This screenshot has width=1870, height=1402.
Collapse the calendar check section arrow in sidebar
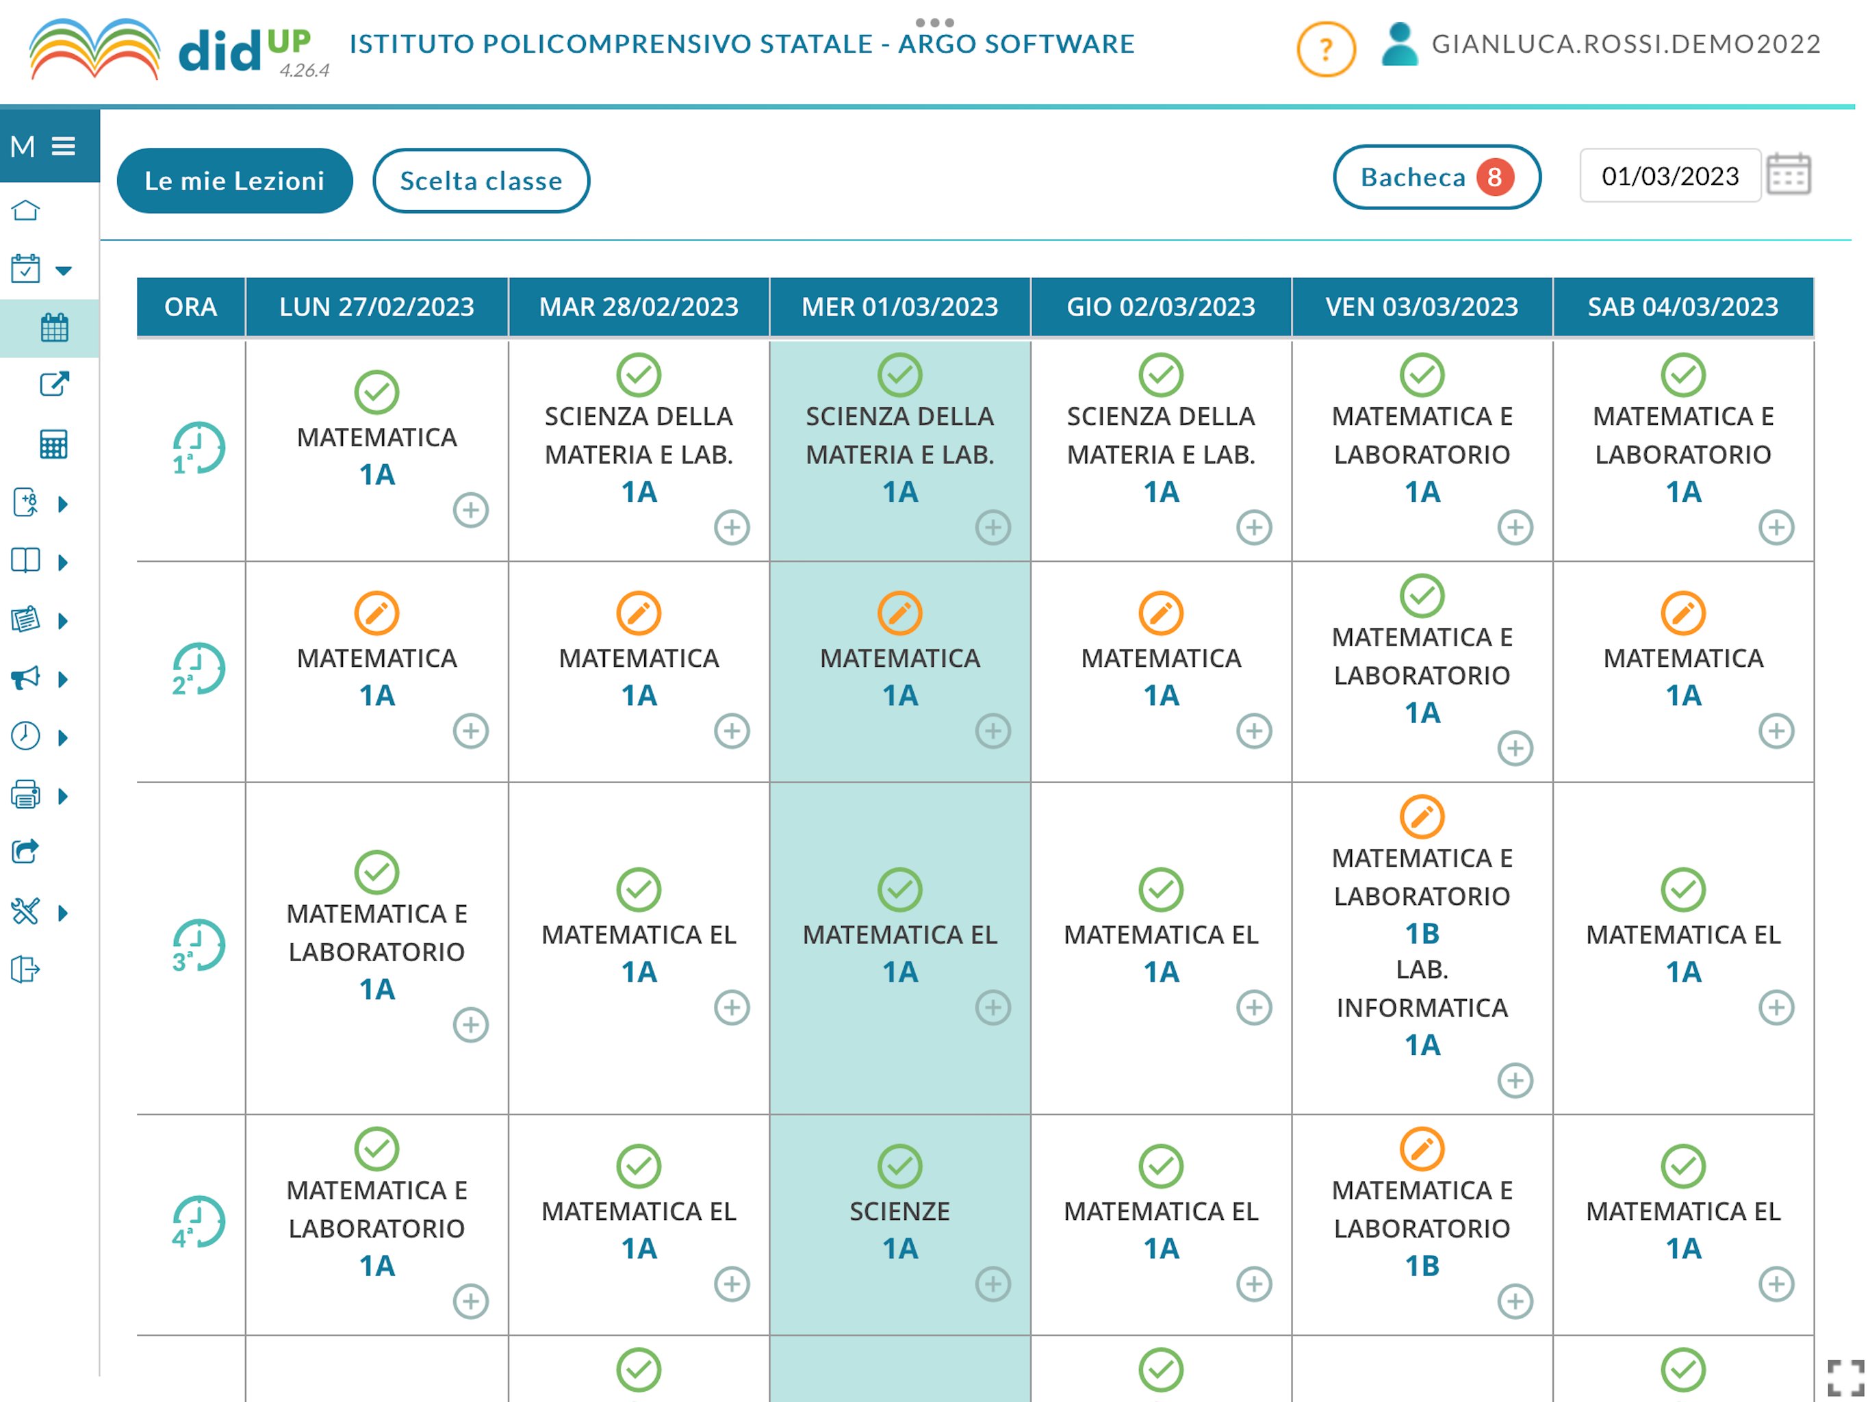(x=64, y=270)
